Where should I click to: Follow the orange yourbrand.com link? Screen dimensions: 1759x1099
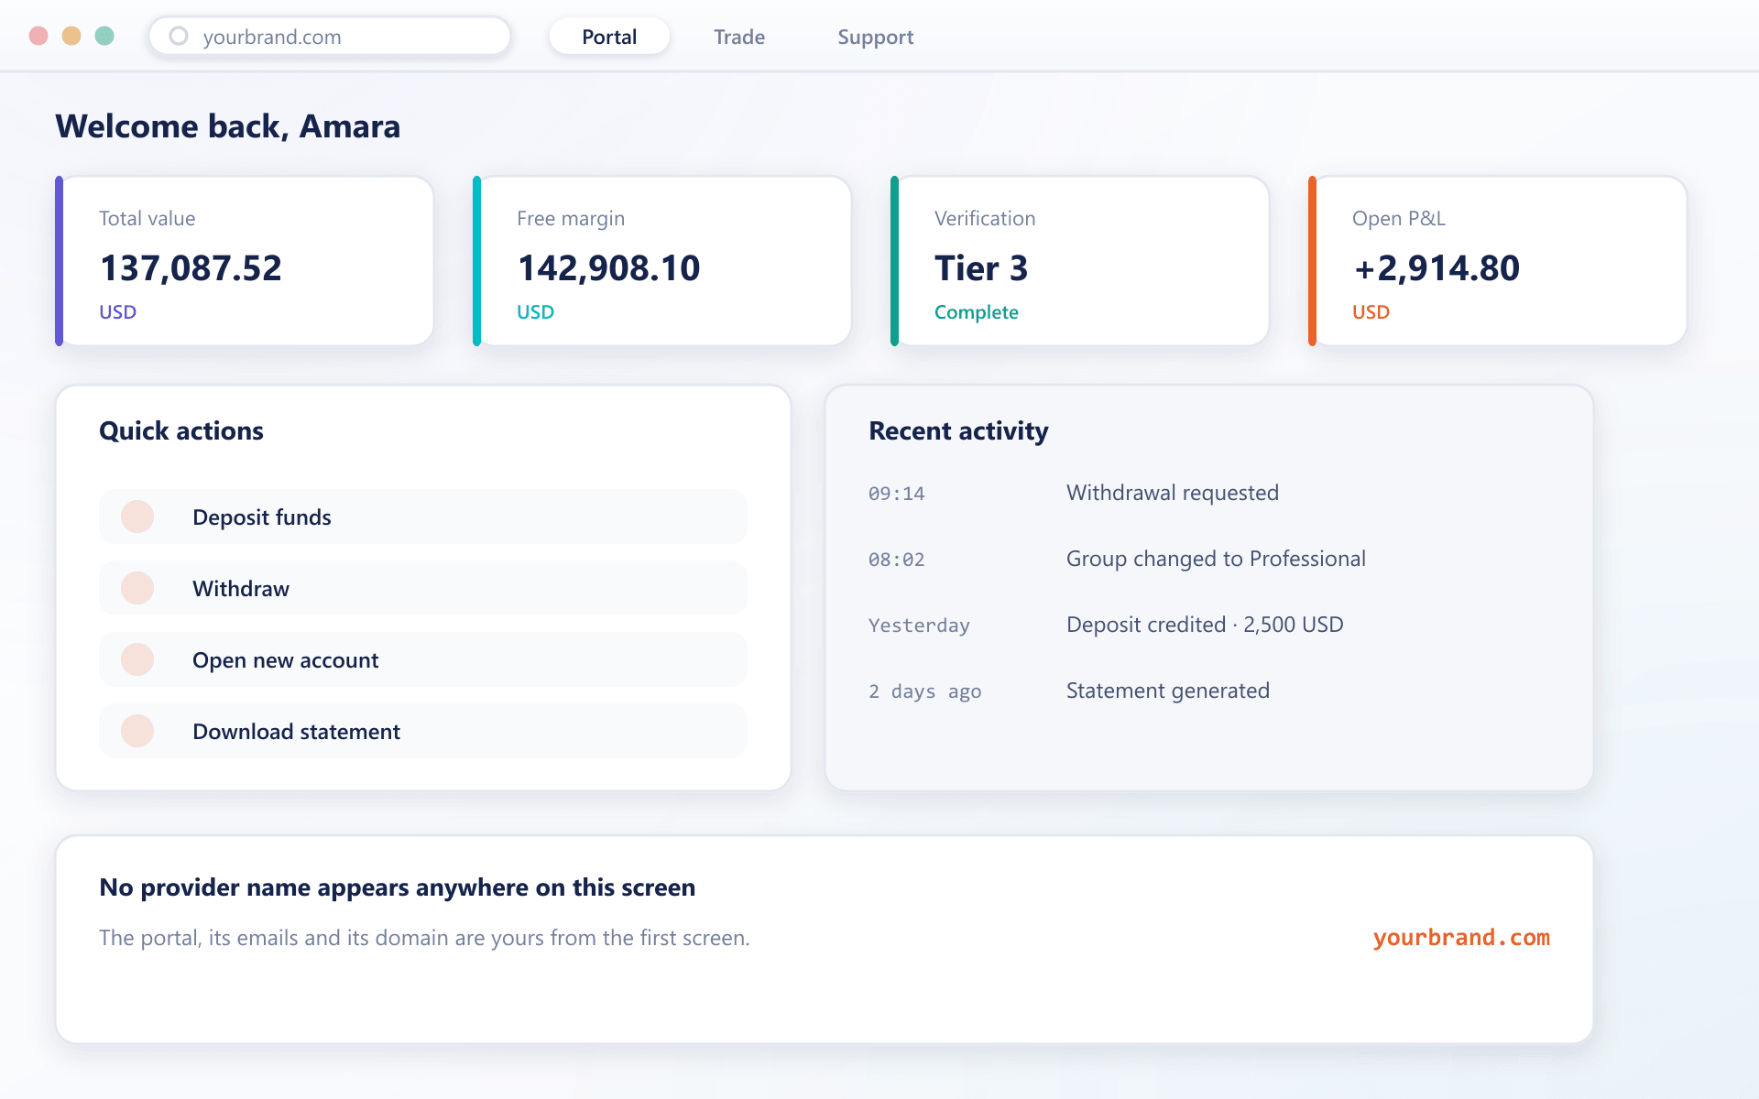pos(1461,938)
